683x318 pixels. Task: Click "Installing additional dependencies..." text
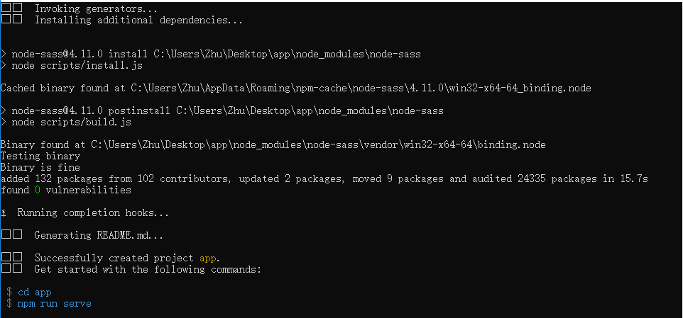(138, 21)
